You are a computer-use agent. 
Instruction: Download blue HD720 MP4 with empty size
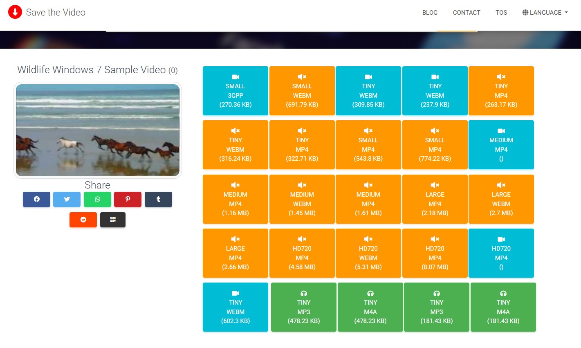click(x=501, y=253)
